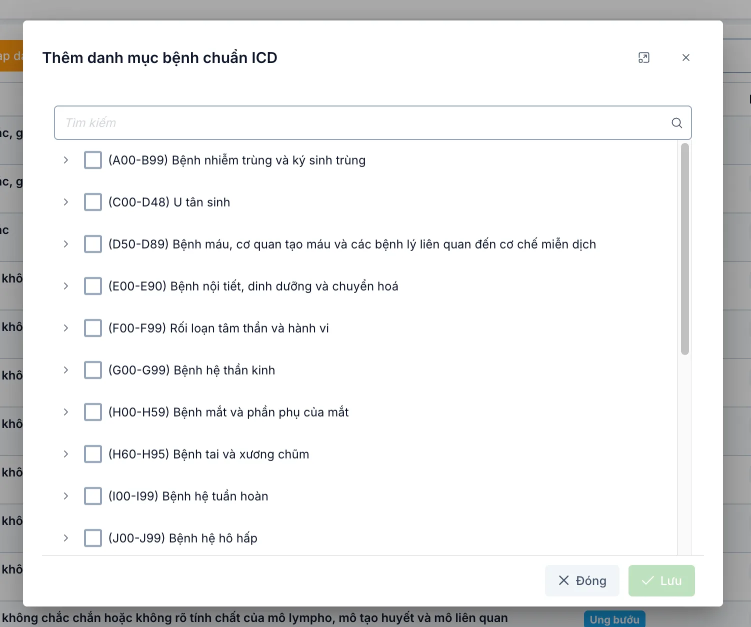Expand the (D50-D89) Bệnh máu node

[66, 244]
